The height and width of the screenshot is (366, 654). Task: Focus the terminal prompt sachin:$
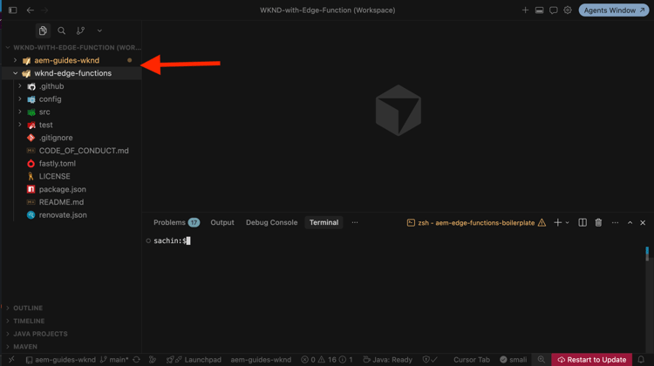[172, 241]
